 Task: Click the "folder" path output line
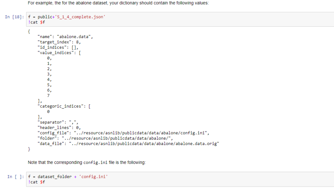105,138
